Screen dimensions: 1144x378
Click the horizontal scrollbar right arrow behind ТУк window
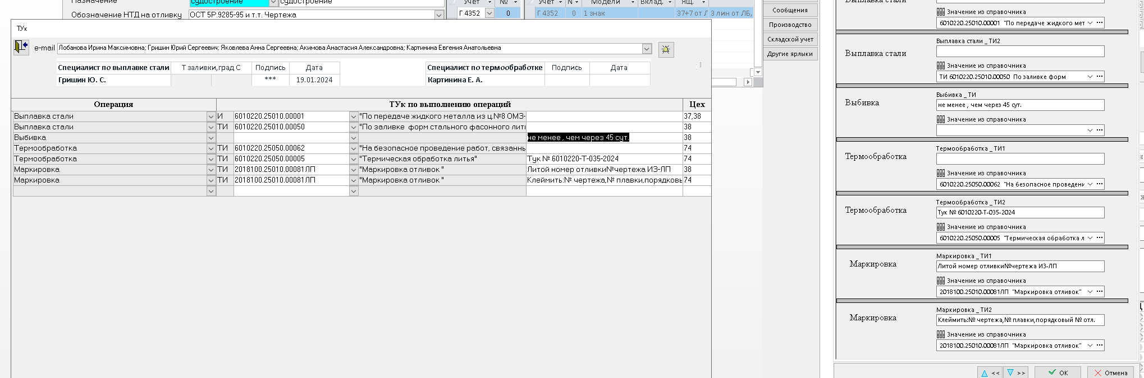(x=748, y=82)
